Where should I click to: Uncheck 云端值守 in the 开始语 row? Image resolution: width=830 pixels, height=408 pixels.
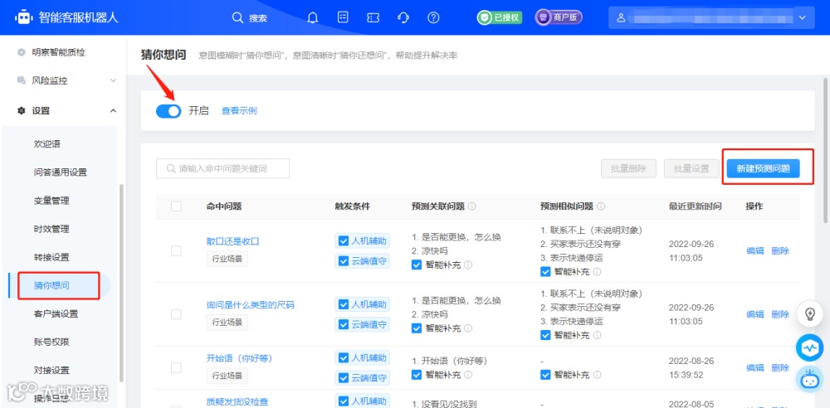click(344, 377)
